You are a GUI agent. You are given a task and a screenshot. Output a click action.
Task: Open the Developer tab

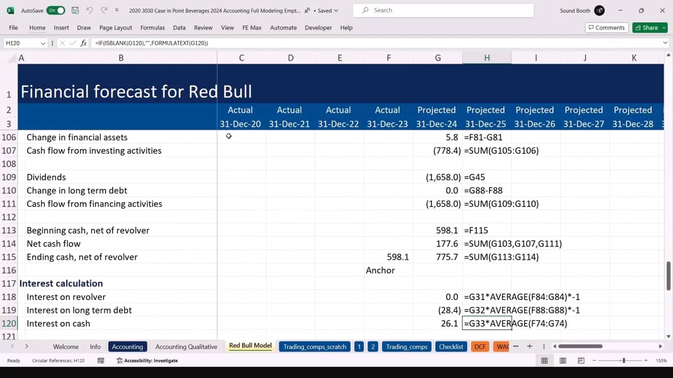(319, 27)
